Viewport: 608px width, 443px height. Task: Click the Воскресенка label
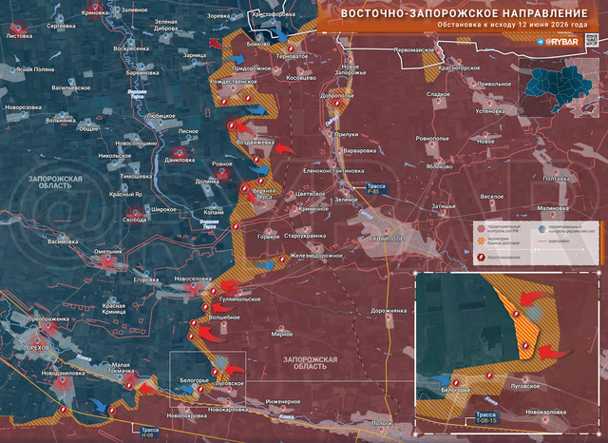131,48
